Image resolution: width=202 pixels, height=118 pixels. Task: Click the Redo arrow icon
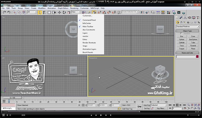(9, 12)
